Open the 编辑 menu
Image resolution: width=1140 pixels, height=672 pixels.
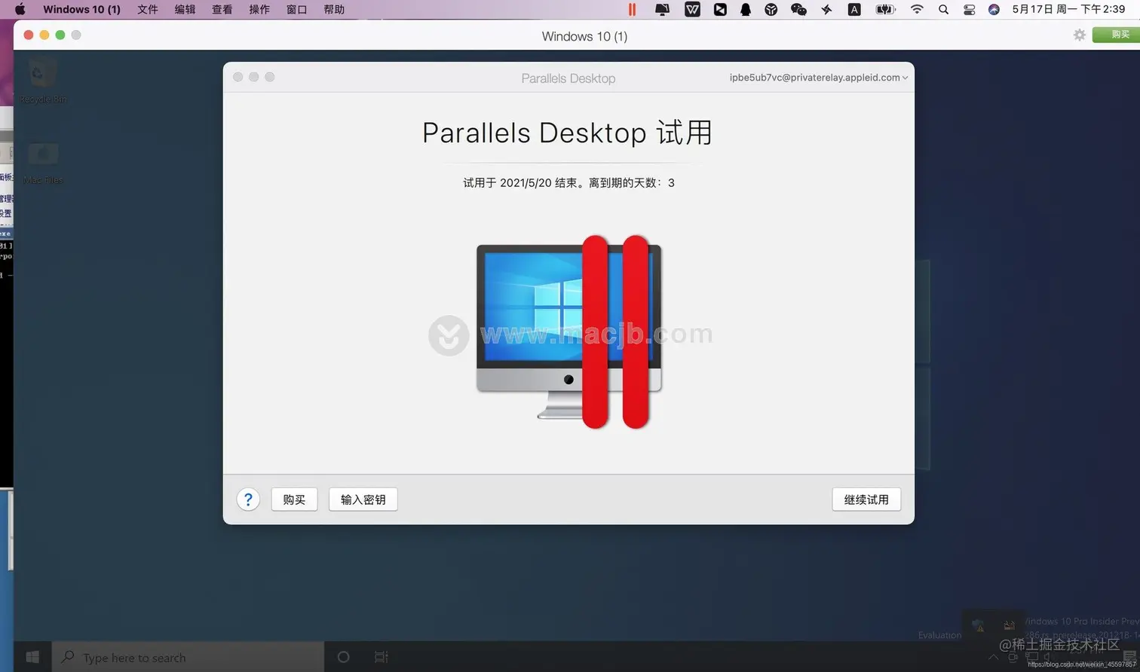pos(185,9)
